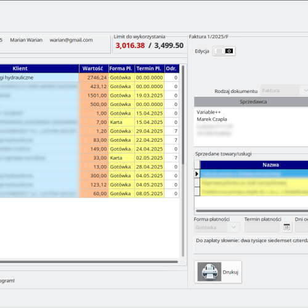Click the payment date 19.03.2025
The width and height of the screenshot is (308, 308).
pos(150,95)
